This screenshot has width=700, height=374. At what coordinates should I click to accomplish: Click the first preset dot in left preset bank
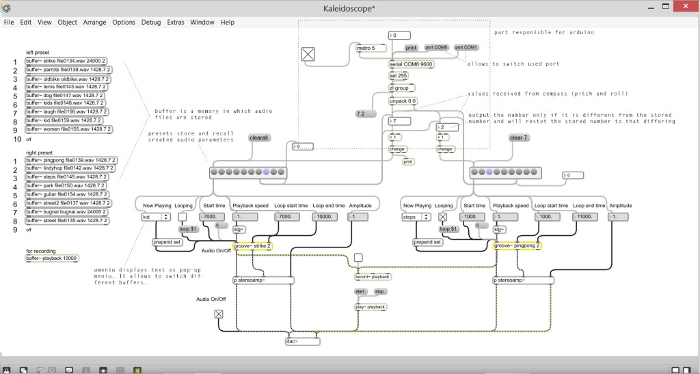click(x=216, y=172)
